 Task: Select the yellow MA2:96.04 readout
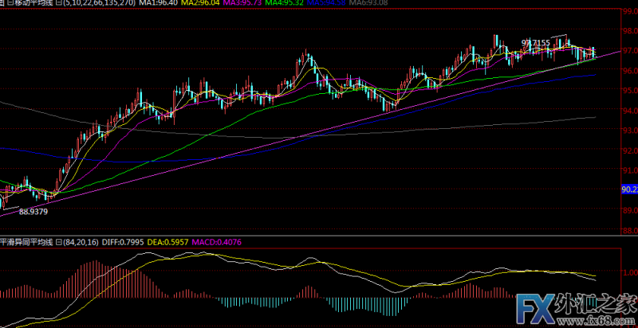200,2
